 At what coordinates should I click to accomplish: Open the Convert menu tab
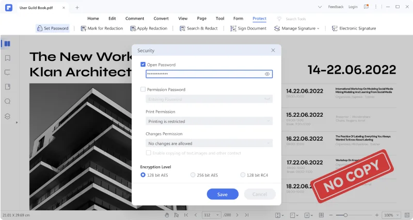click(x=161, y=19)
